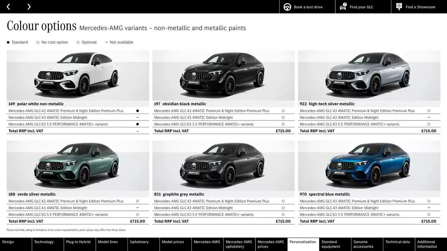Screen dimensions: 447x251
Task: Click the left navigation arrow
Action: pyautogui.click(x=8, y=6)
